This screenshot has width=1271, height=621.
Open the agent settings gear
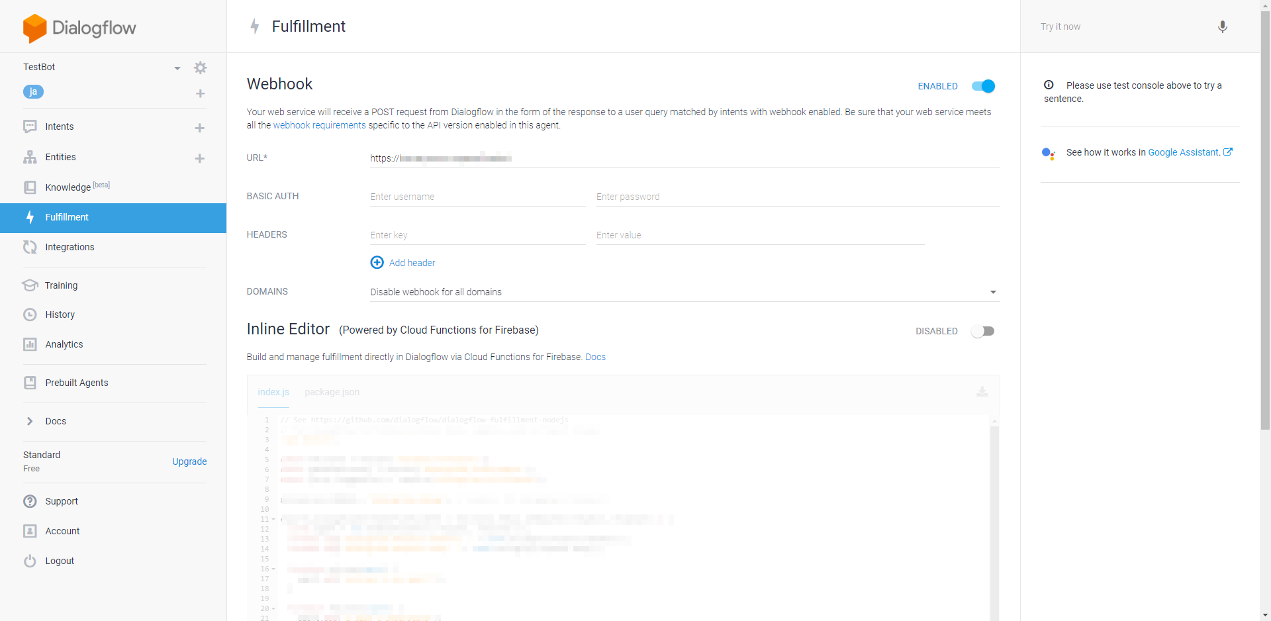pos(200,68)
